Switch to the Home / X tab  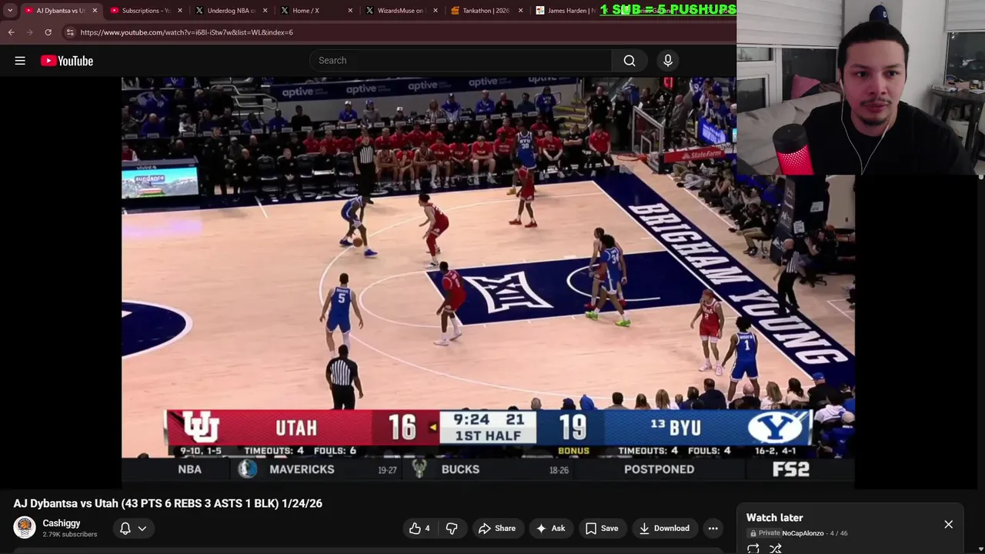pos(316,11)
